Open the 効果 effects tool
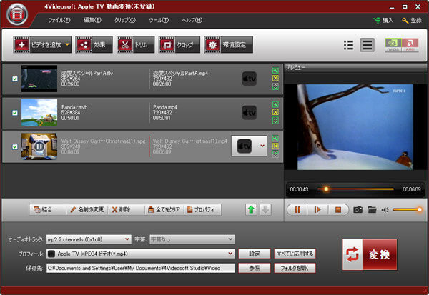Image resolution: width=429 pixels, height=295 pixels. 94,44
